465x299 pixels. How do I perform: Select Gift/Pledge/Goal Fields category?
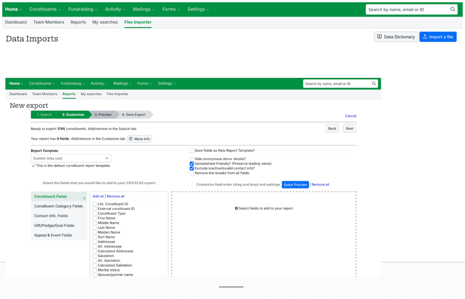click(54, 226)
